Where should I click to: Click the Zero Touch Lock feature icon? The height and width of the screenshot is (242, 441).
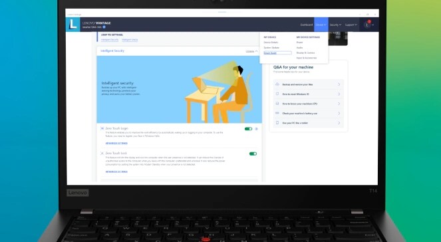pyautogui.click(x=102, y=154)
